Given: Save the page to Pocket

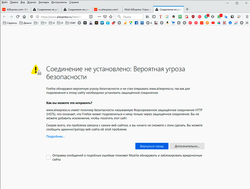Looking at the screenshot, I should tap(105, 17).
